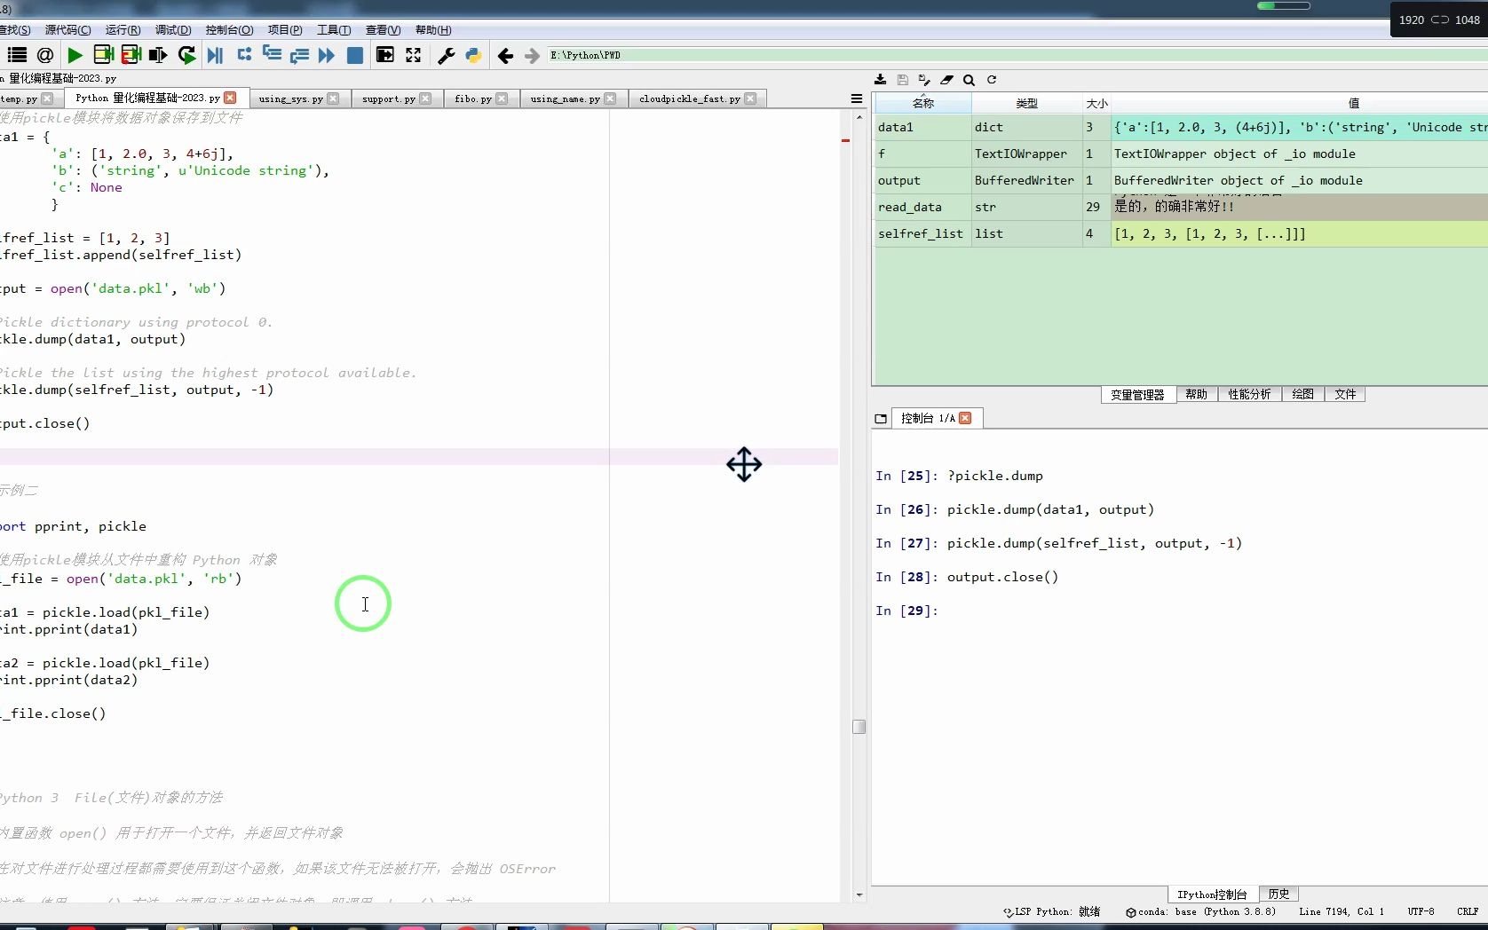Sort variables by 名称 column header

coord(923,103)
